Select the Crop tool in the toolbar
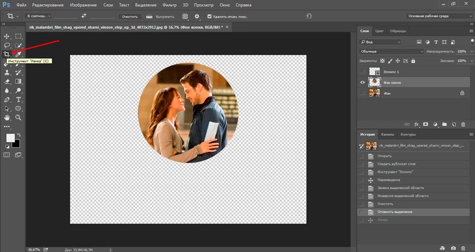This screenshot has height=252, width=475. click(7, 54)
